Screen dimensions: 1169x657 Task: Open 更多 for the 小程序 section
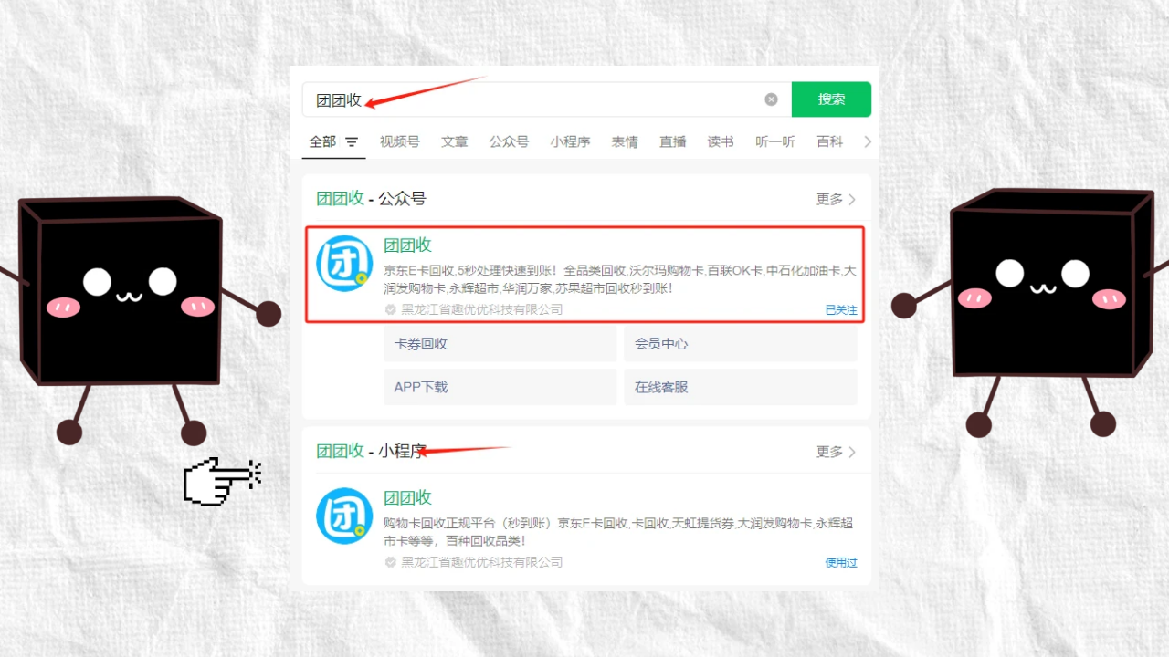836,452
